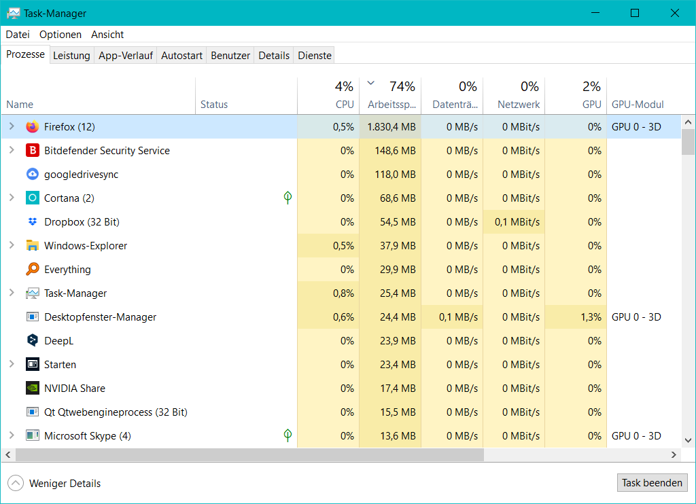This screenshot has width=696, height=504.
Task: Click the Dropbox process icon
Action: point(33,222)
